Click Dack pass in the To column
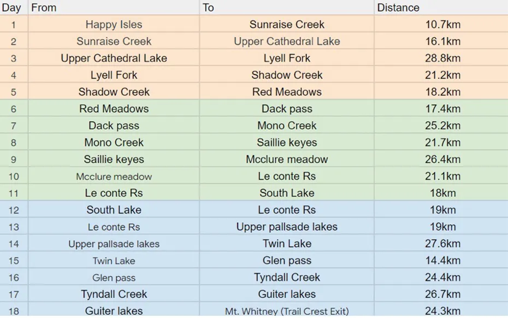This screenshot has height=318, width=508. point(287,109)
